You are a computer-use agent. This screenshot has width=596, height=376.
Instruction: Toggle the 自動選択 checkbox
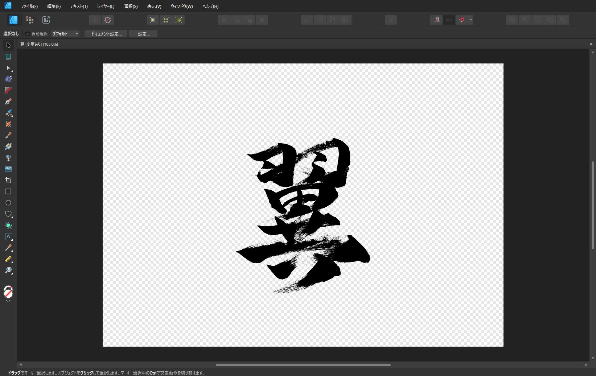(28, 34)
